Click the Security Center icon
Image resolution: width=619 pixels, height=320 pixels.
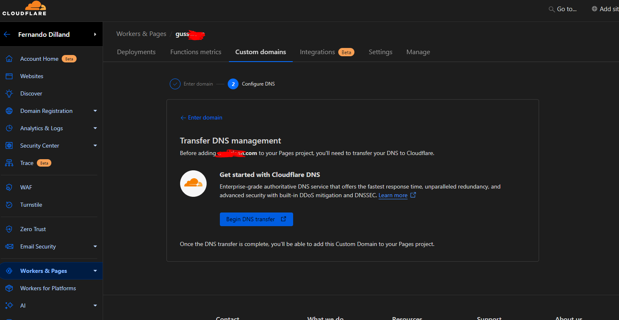point(9,146)
